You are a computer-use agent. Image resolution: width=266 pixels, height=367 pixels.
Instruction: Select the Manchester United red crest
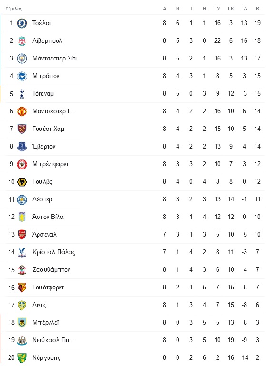[22, 111]
